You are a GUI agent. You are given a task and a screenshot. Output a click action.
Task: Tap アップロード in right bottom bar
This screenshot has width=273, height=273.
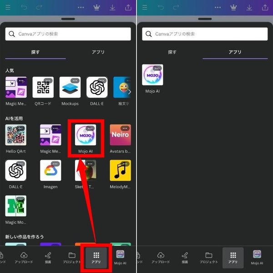(161, 258)
